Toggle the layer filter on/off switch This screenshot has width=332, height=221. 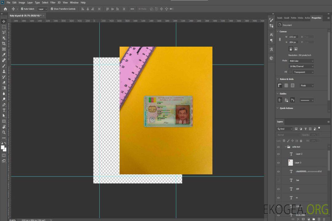[x=319, y=128]
